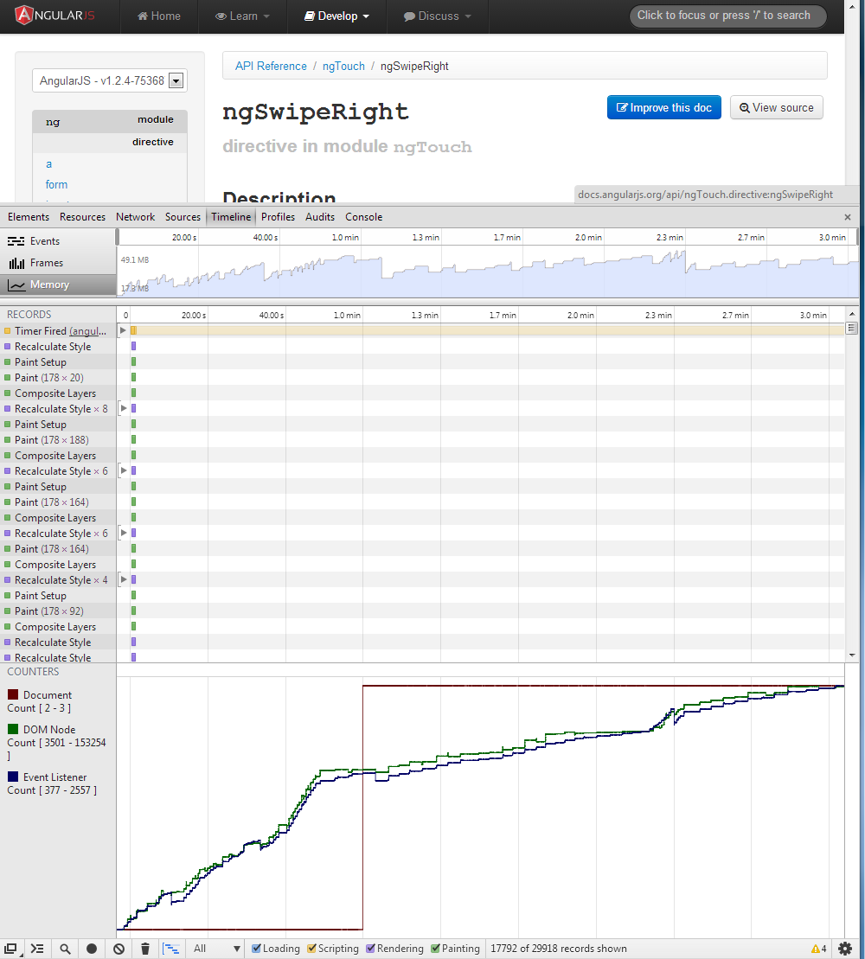Screen dimensions: 865x959
Task: Click the angul... link in Timer Fired row
Action: [x=87, y=331]
